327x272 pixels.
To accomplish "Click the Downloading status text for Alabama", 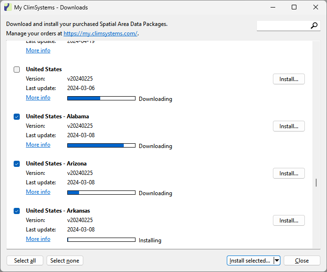I will [155, 146].
